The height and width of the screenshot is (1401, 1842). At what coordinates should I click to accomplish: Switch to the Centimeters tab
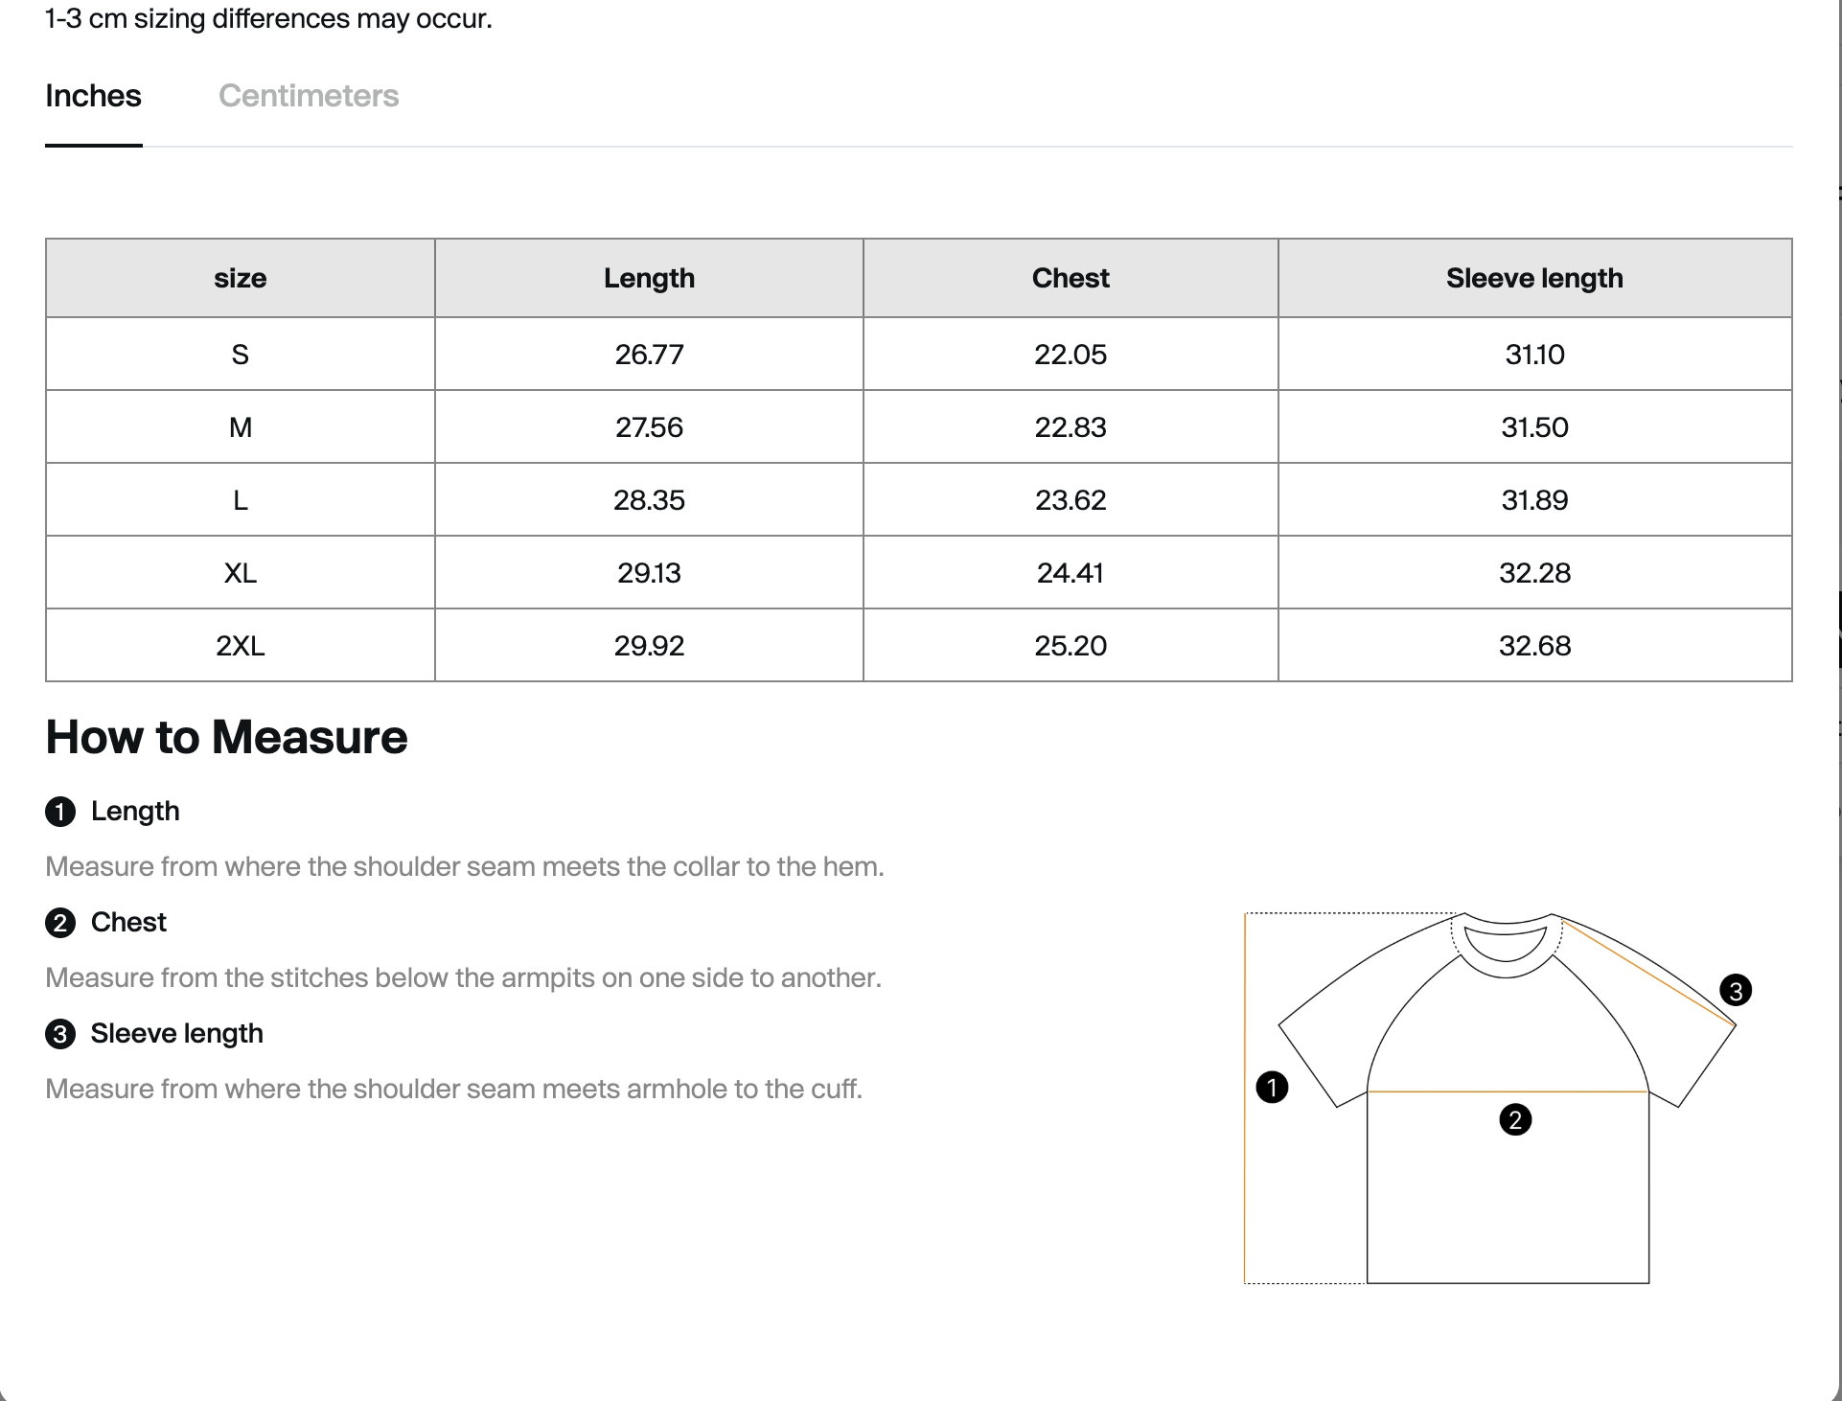click(x=308, y=96)
